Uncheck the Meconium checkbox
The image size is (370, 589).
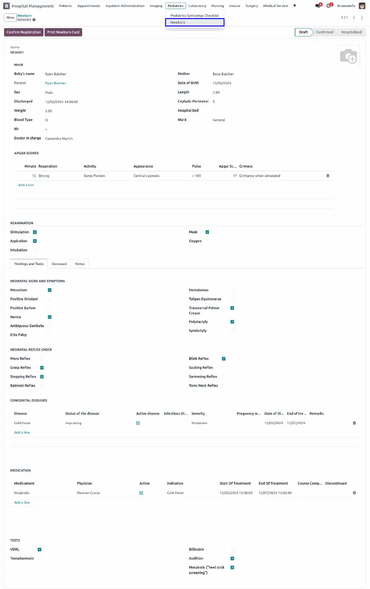click(50, 290)
